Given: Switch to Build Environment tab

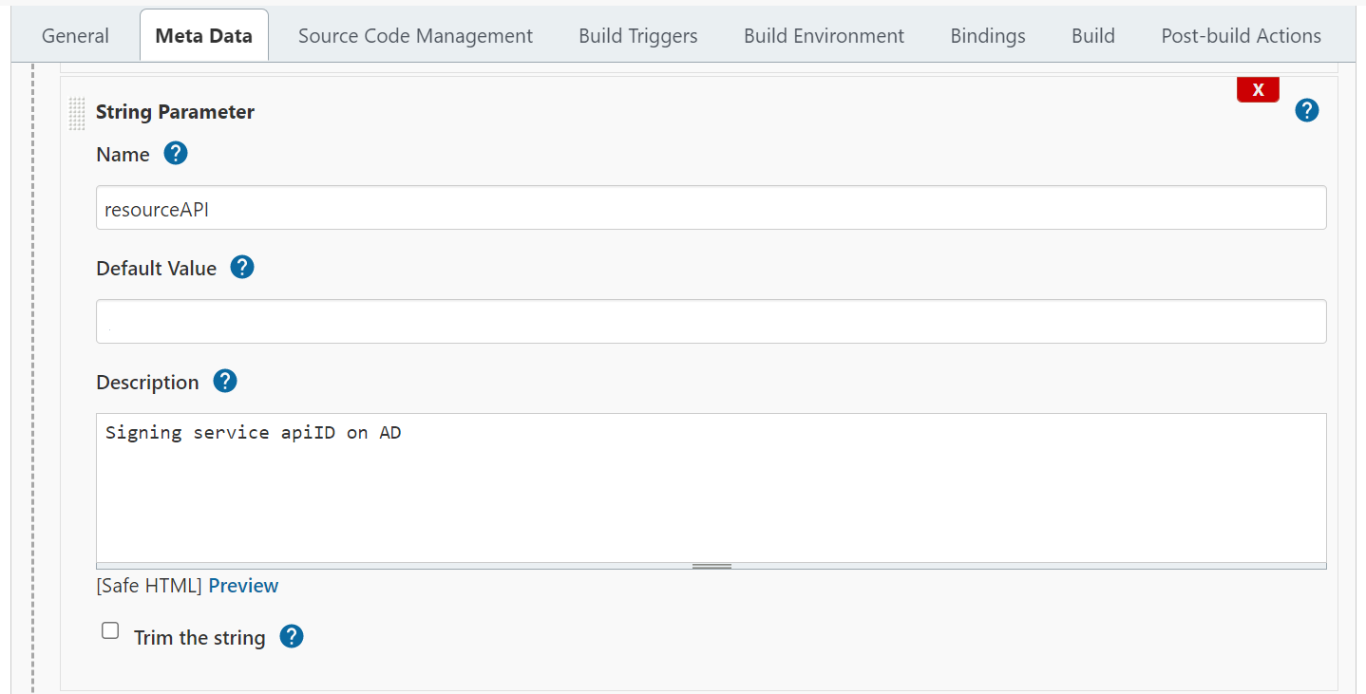Looking at the screenshot, I should (824, 36).
